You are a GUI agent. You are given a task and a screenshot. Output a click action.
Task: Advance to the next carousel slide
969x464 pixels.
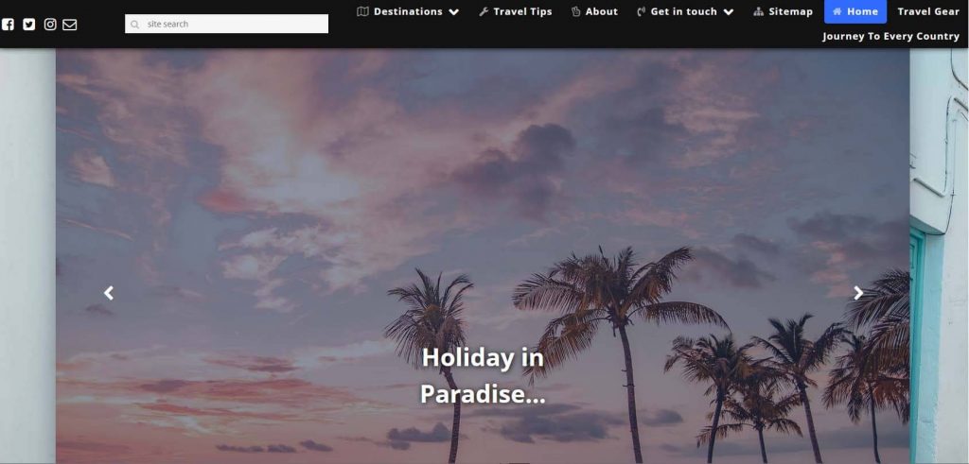(x=858, y=293)
